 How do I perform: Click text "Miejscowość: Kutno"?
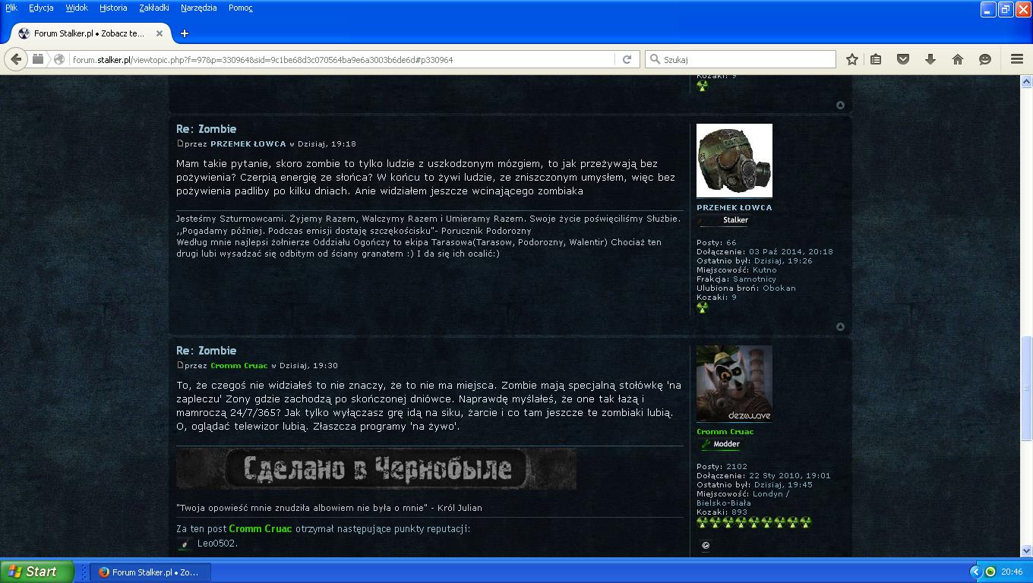click(x=736, y=269)
